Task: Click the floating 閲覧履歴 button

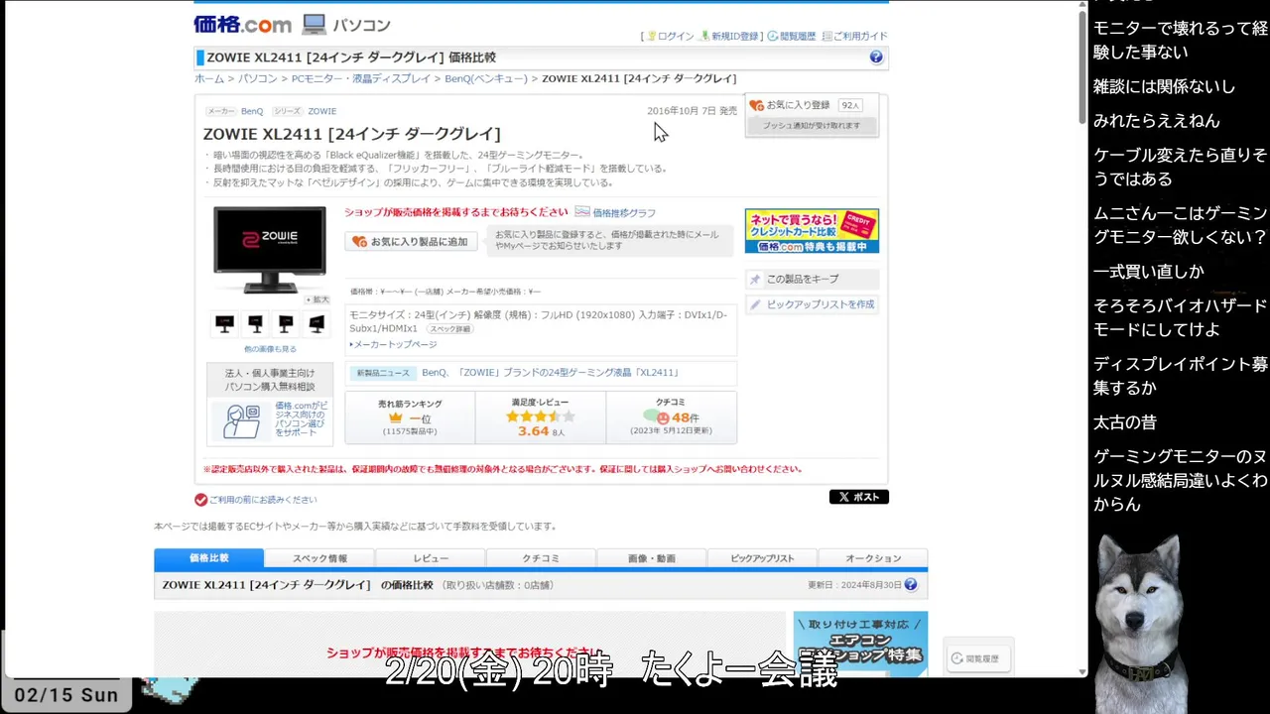Action: pos(978,657)
